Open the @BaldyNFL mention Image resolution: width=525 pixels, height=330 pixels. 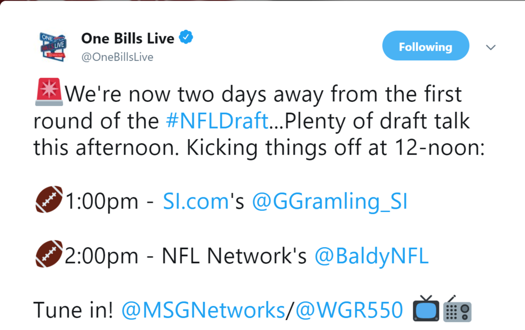[x=371, y=256]
